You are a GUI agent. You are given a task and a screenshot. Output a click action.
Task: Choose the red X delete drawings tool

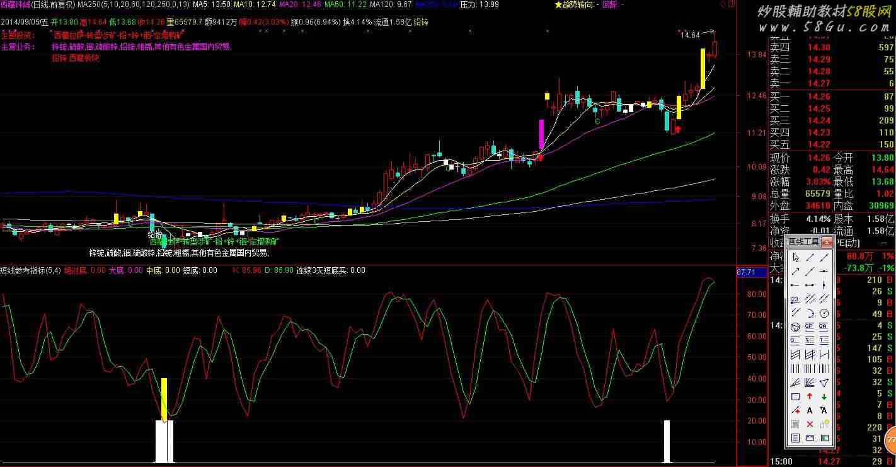[x=810, y=424]
